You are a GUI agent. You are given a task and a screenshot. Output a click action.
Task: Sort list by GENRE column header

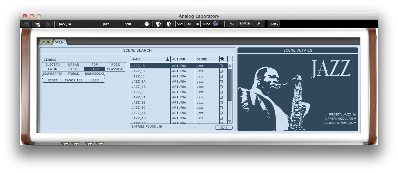pyautogui.click(x=207, y=59)
